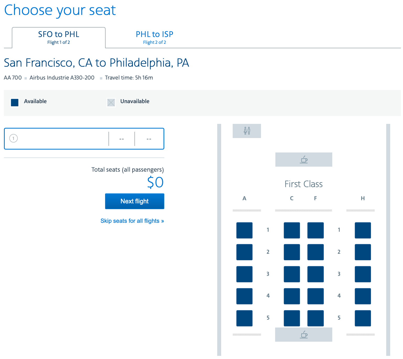Click the galley icon above First Class
This screenshot has height=359, width=403.
[x=303, y=159]
